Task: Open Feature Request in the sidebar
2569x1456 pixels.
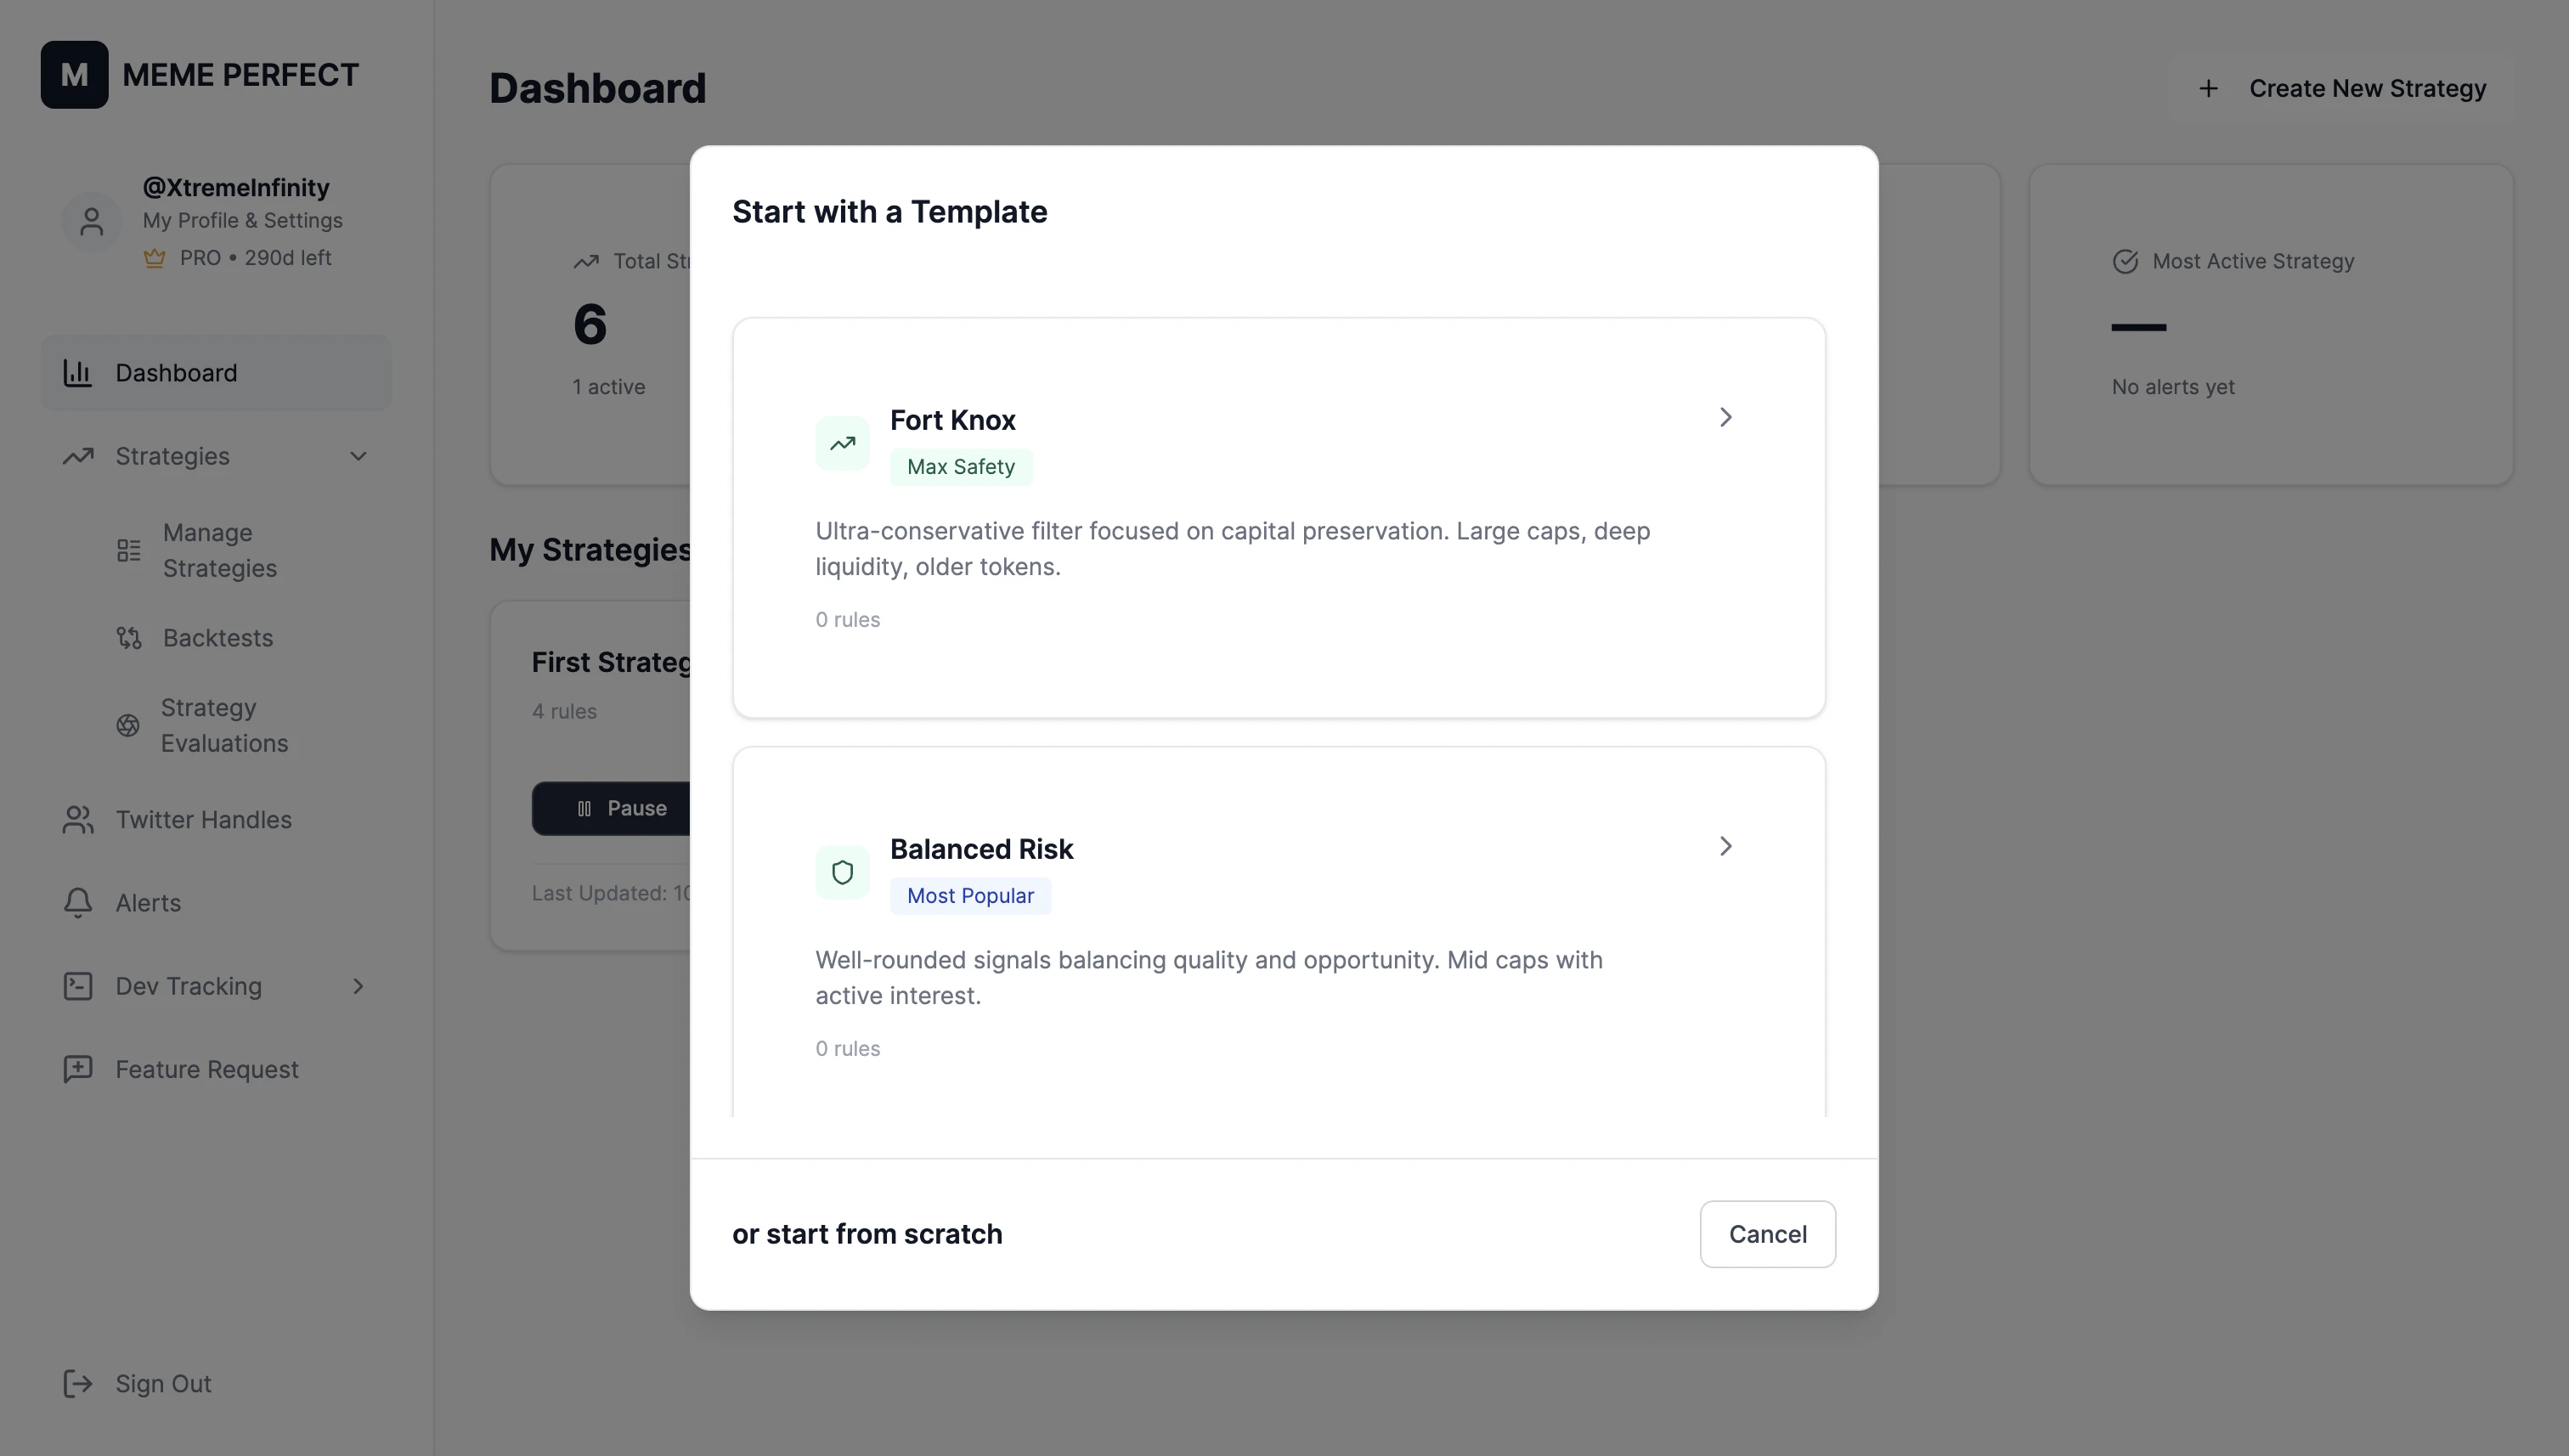Action: pyautogui.click(x=206, y=1069)
